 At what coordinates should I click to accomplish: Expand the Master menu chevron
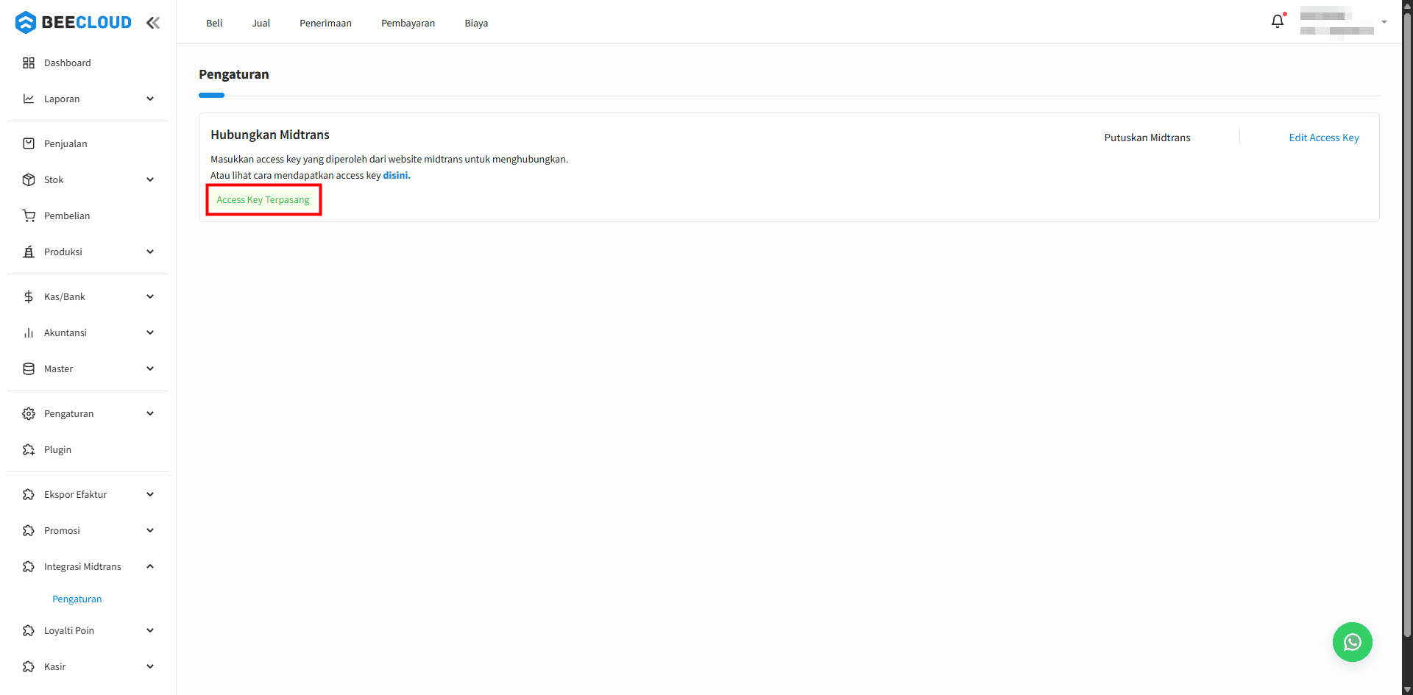pyautogui.click(x=150, y=369)
